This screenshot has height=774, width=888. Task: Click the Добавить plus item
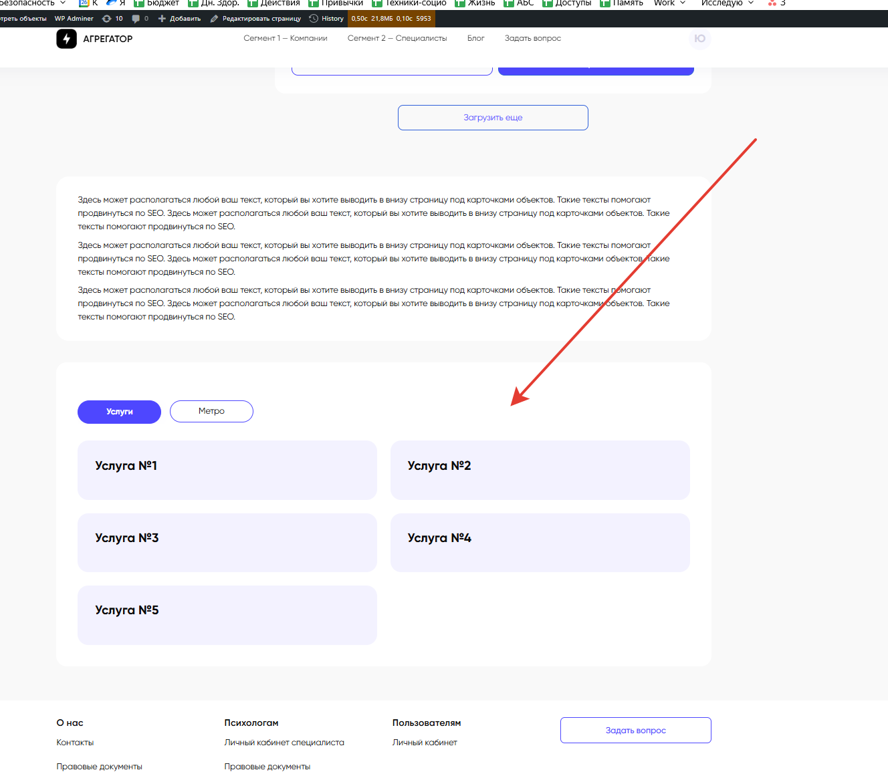coord(179,19)
